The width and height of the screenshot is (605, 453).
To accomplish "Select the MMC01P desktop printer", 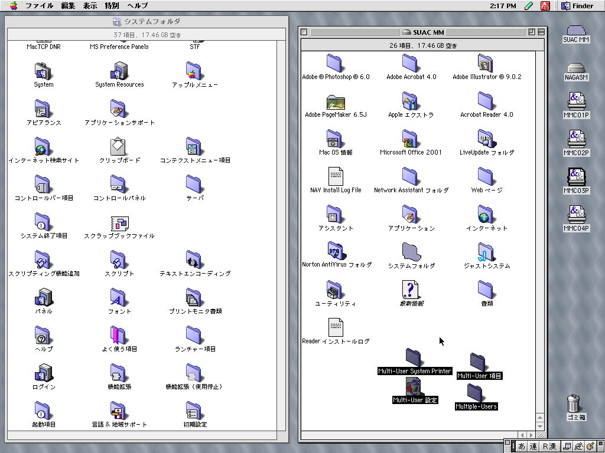I will 576,101.
